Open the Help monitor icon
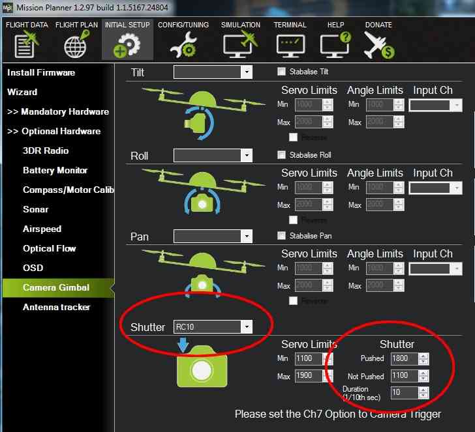Screen dimensions: 475x432 coord(335,44)
